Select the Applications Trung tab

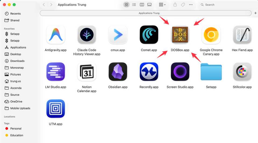pyautogui.click(x=146, y=13)
